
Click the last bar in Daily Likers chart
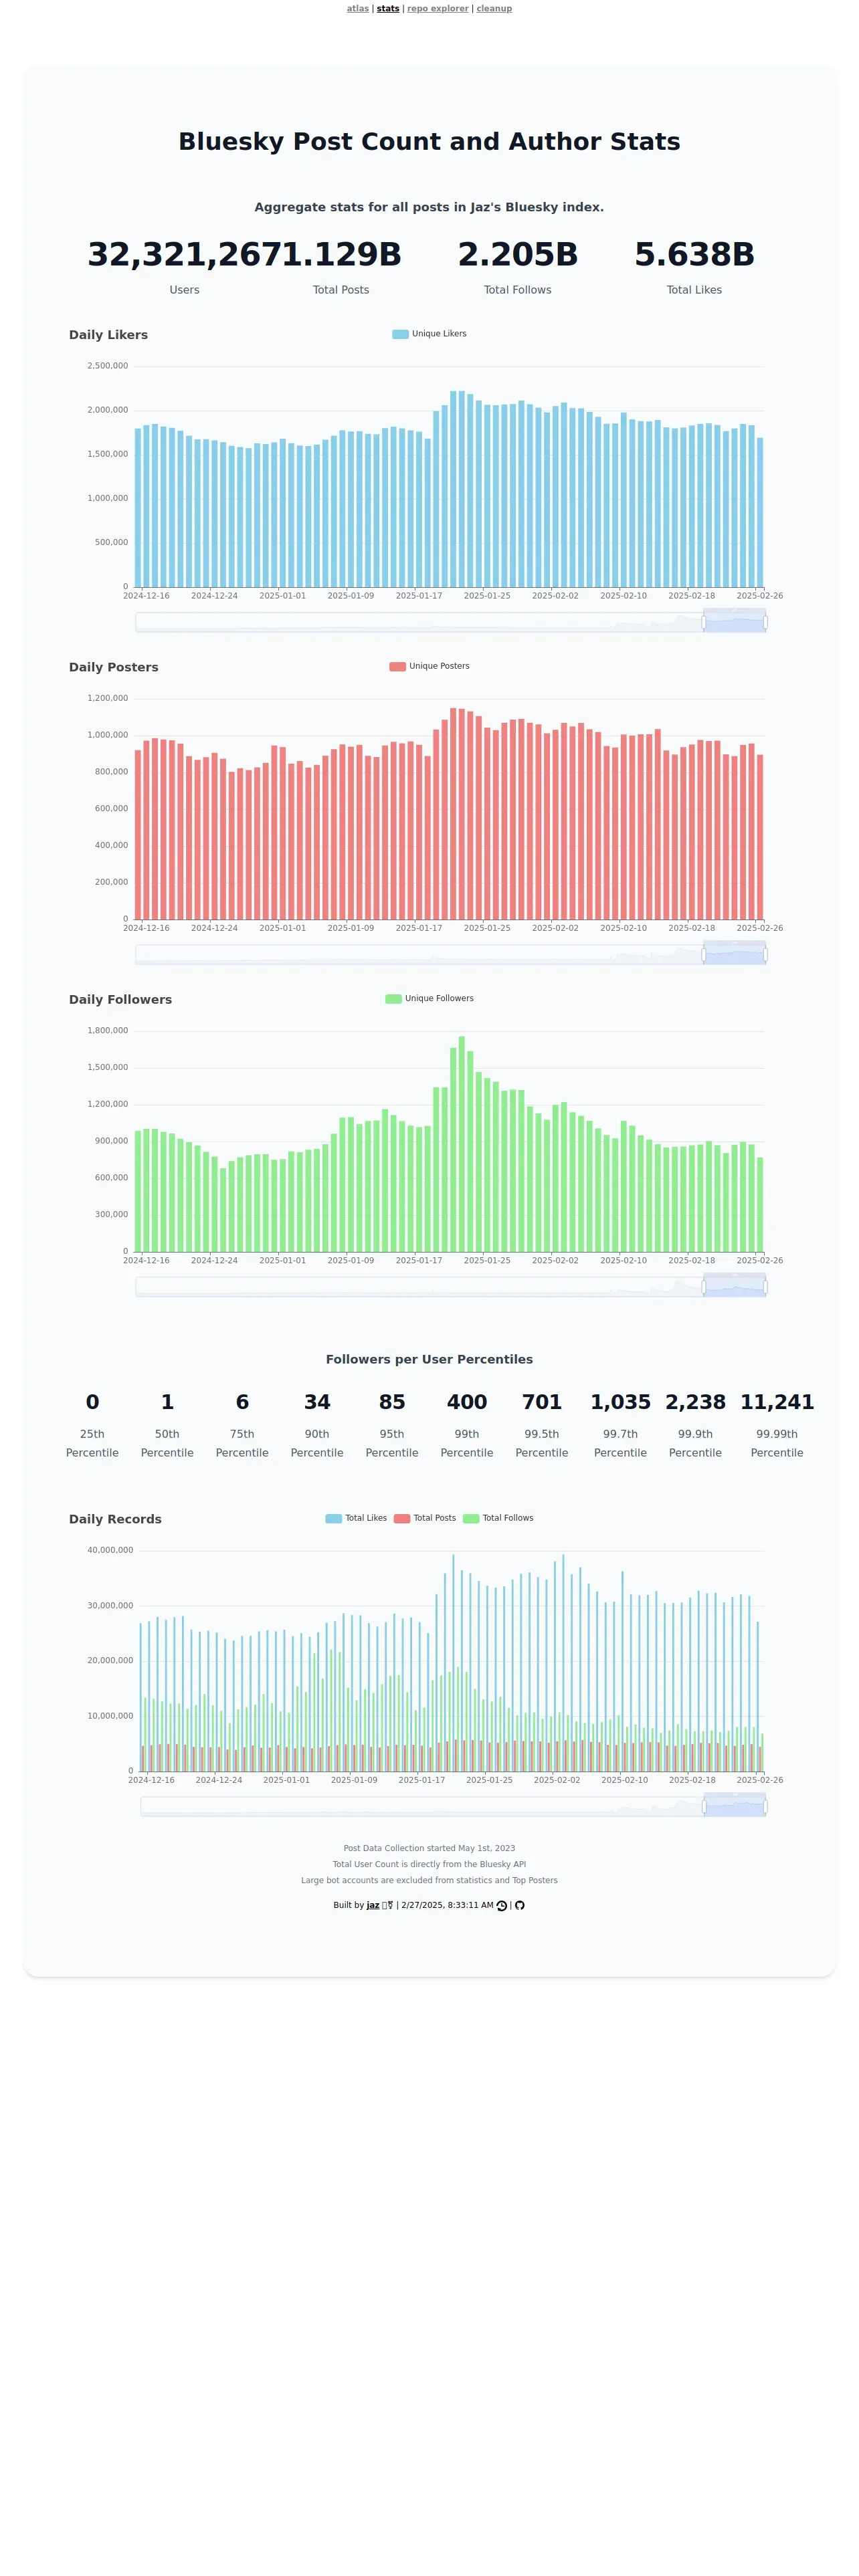(760, 512)
